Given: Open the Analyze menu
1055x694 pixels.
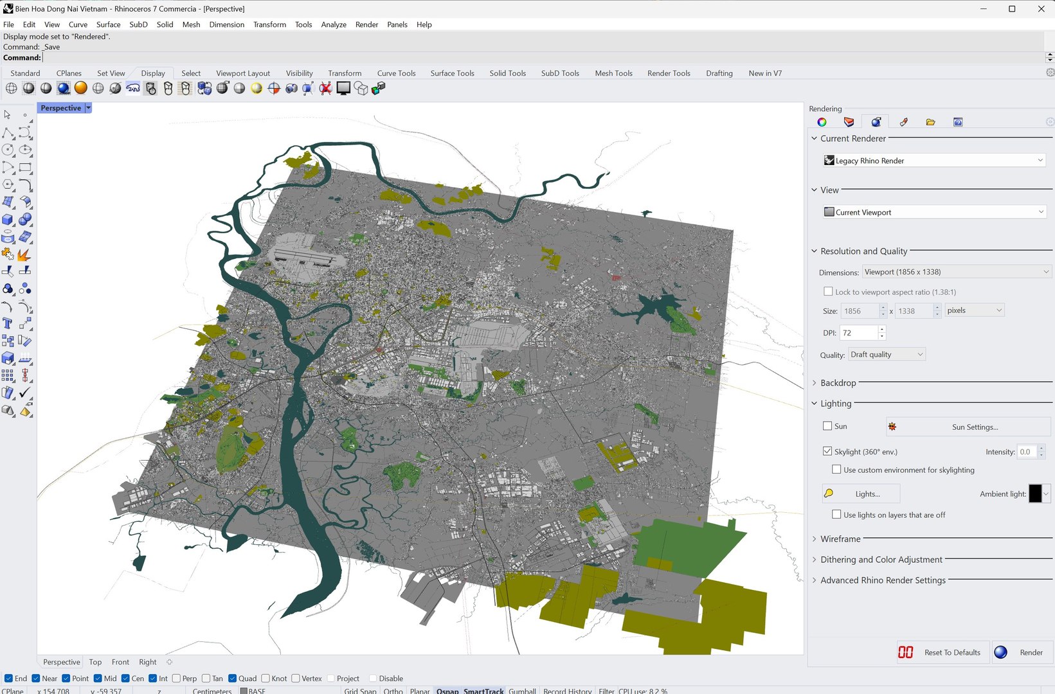Looking at the screenshot, I should coord(334,24).
